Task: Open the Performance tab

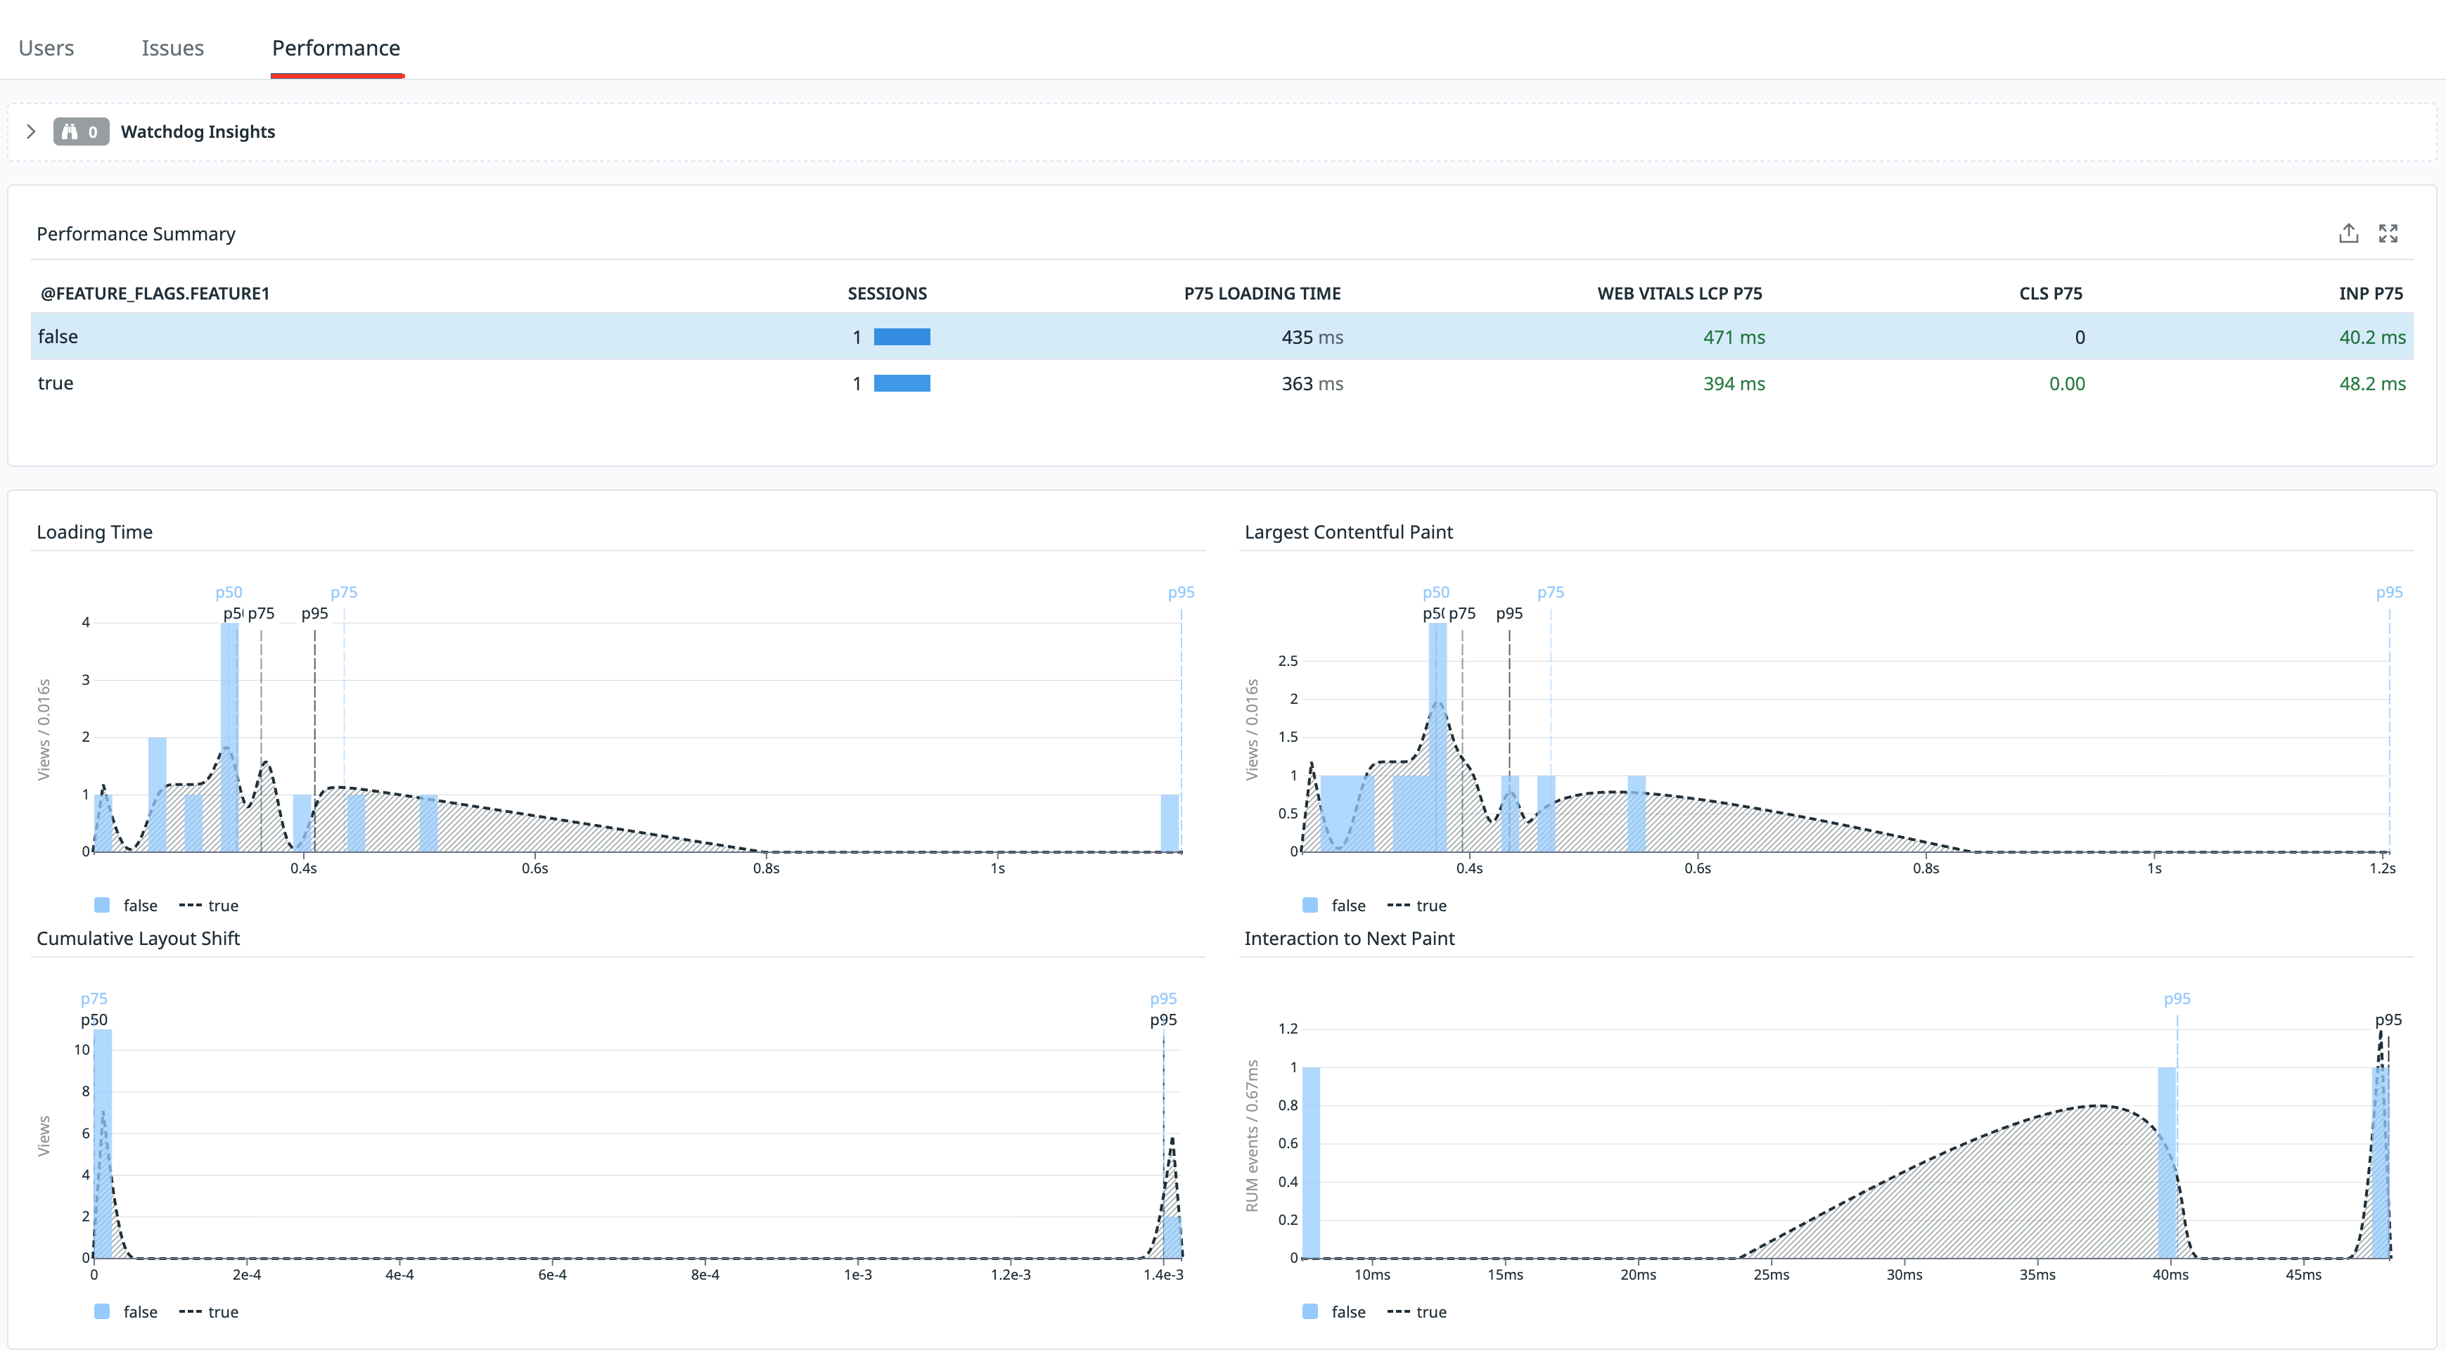Action: point(336,49)
